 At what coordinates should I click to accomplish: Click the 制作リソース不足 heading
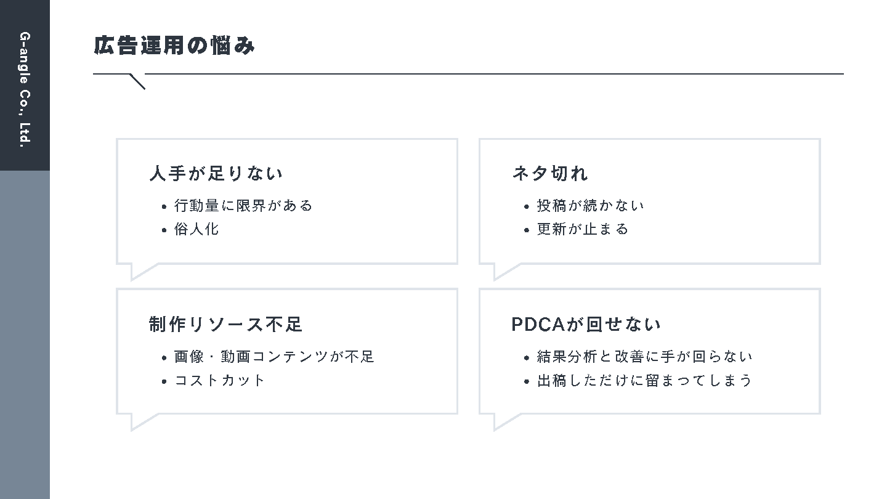tap(226, 324)
